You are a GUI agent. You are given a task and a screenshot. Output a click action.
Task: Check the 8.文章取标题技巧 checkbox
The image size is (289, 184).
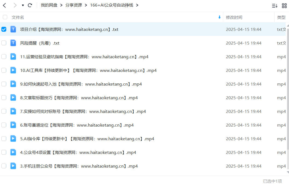(x=4, y=98)
